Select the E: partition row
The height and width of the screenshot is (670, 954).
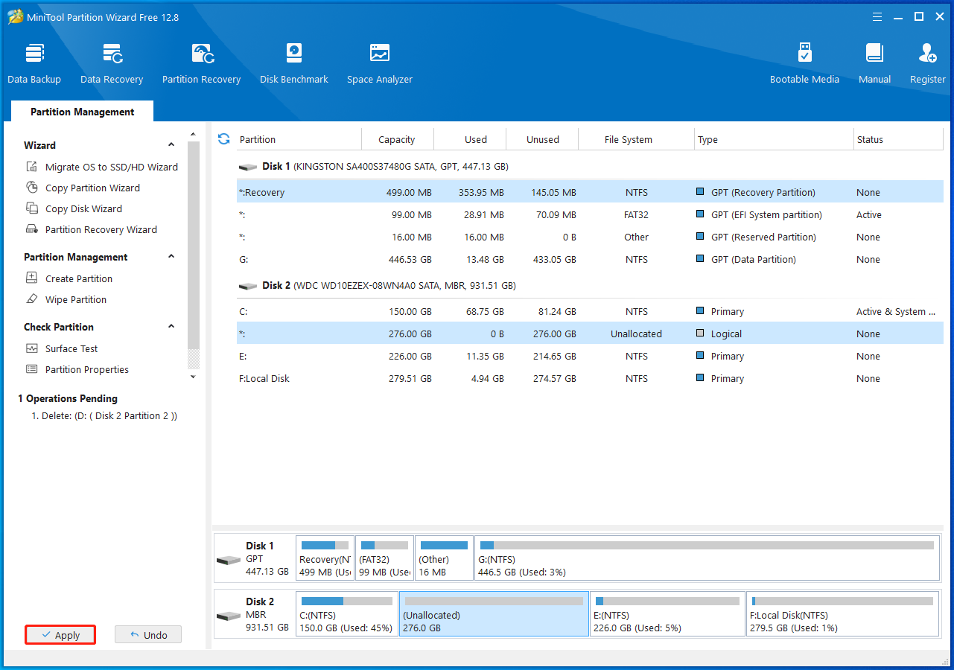click(x=590, y=356)
